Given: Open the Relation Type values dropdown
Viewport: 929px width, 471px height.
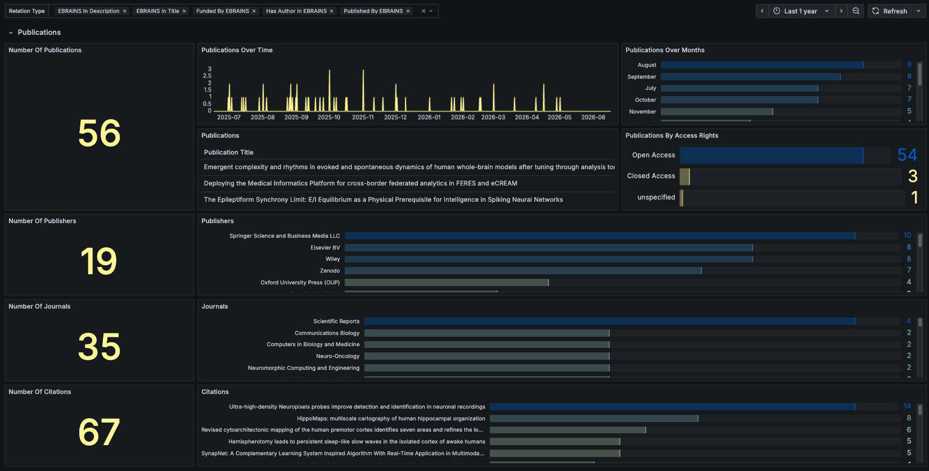Looking at the screenshot, I should pos(431,11).
